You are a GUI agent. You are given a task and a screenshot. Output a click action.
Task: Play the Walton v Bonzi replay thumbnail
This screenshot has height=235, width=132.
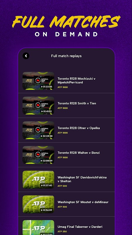(38, 155)
